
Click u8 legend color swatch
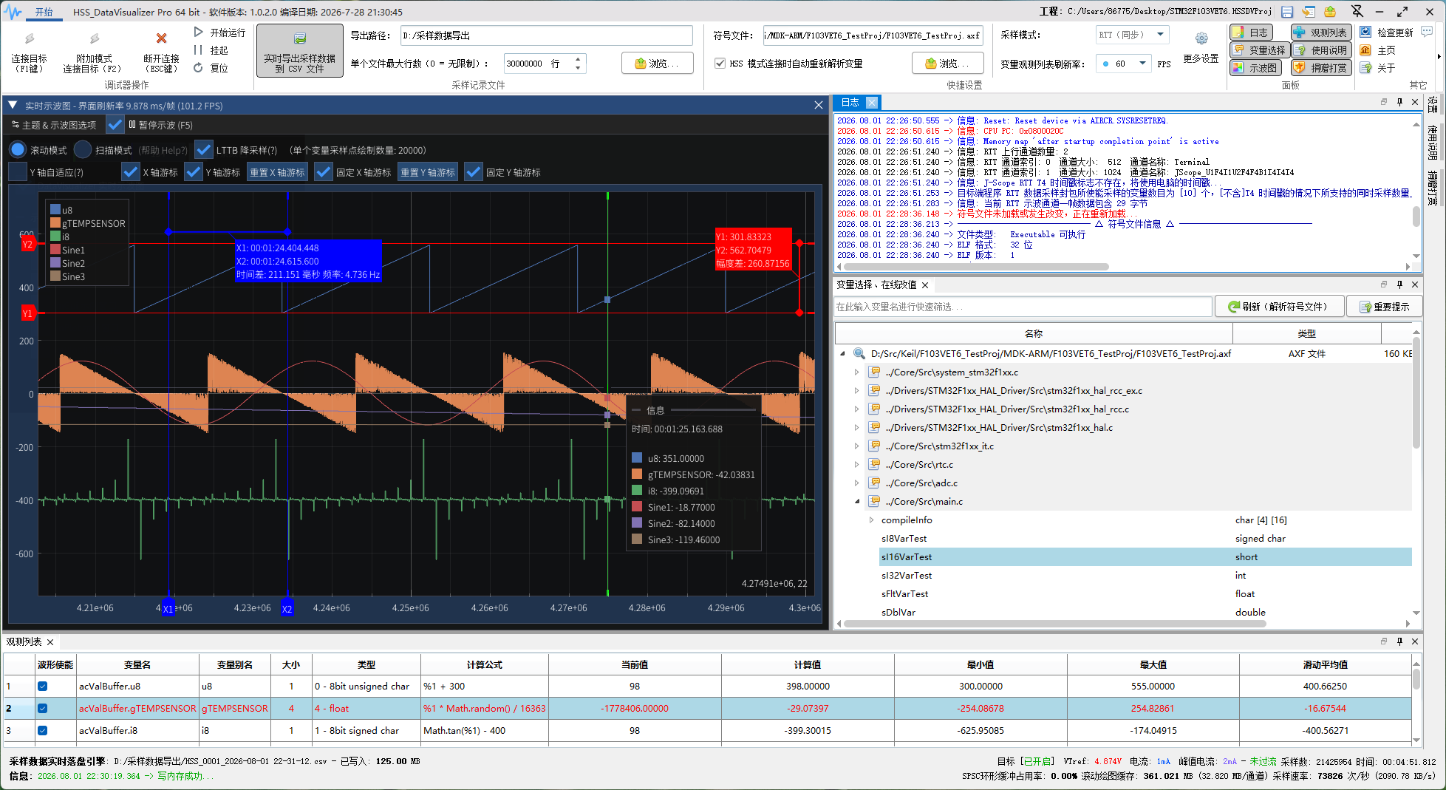coord(55,210)
